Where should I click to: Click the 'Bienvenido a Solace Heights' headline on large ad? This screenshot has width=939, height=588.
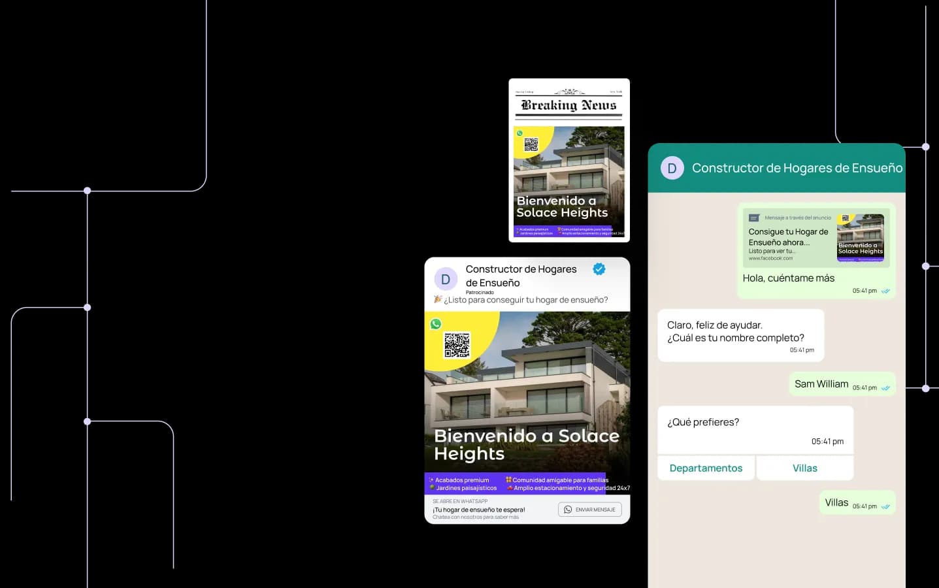526,444
